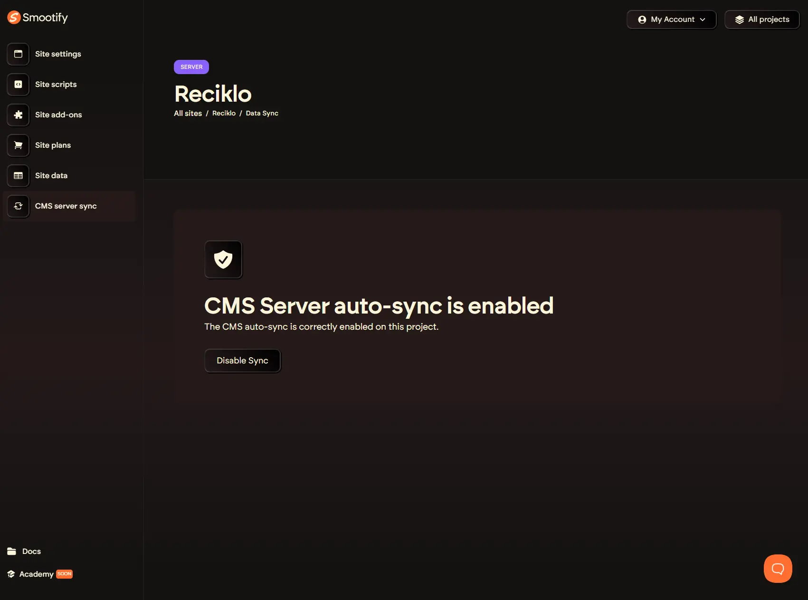Open the Data Sync breadcrumb item
Screen dimensions: 808x600
tap(262, 113)
